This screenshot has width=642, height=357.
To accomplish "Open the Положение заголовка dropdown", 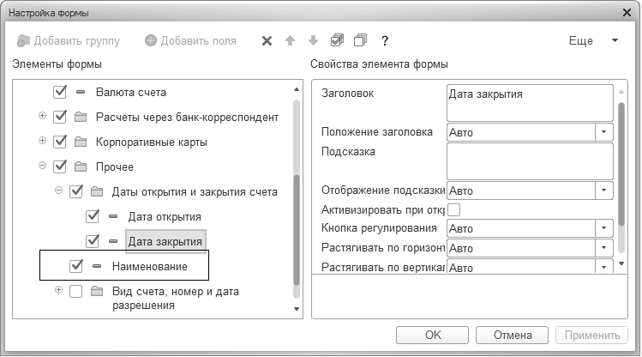I will click(x=603, y=132).
